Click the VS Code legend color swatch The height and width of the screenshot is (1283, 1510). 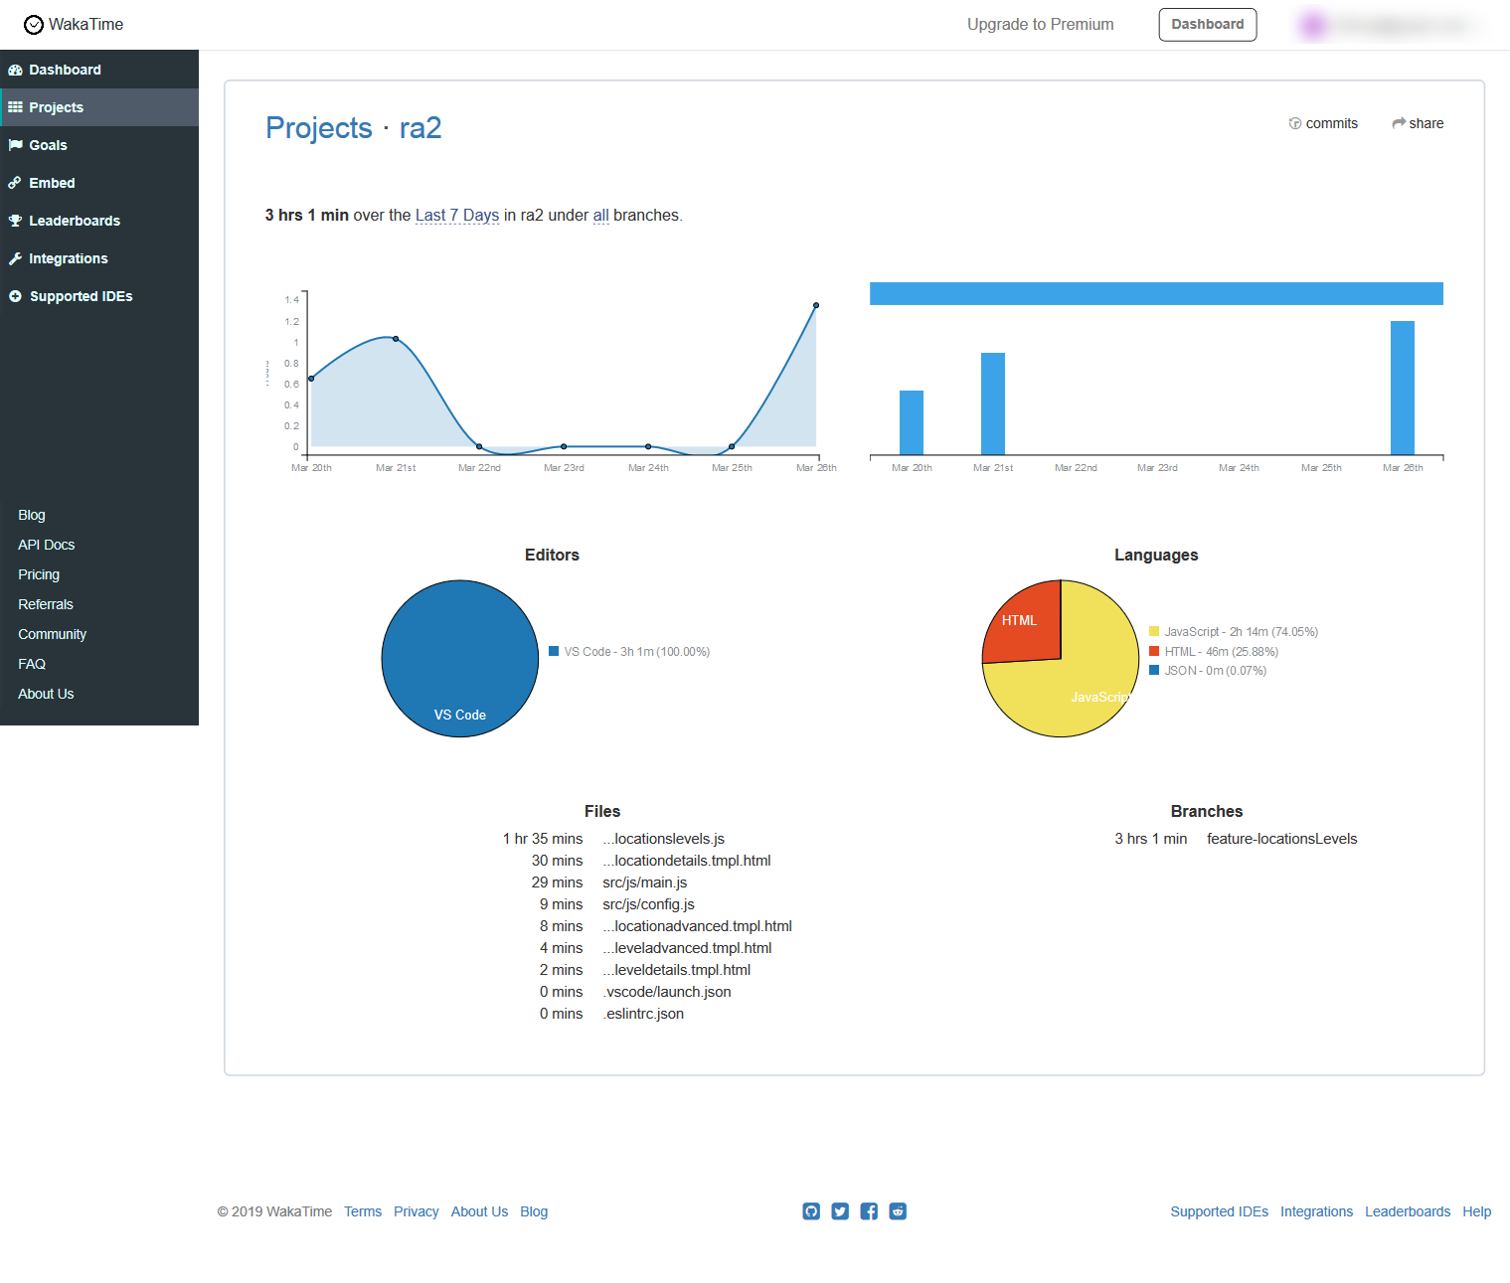coord(554,651)
